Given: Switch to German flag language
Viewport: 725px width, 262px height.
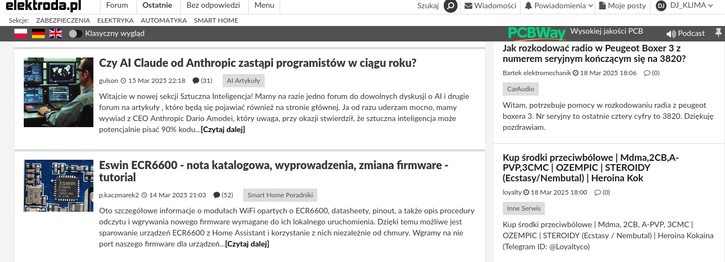Looking at the screenshot, I should [38, 33].
